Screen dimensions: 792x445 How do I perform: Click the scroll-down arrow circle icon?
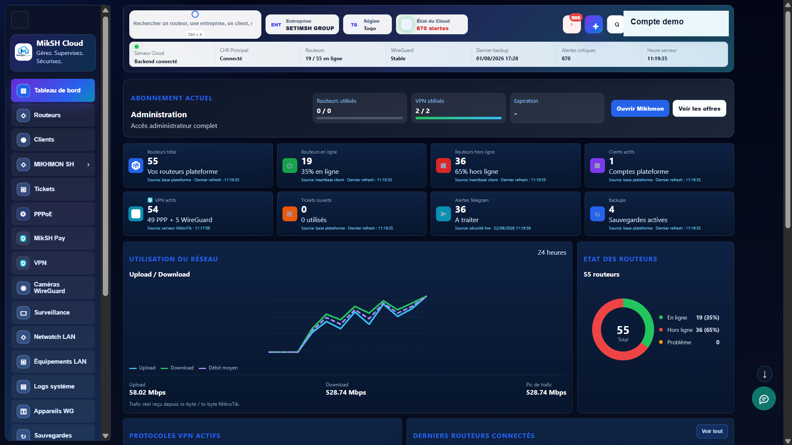point(764,374)
